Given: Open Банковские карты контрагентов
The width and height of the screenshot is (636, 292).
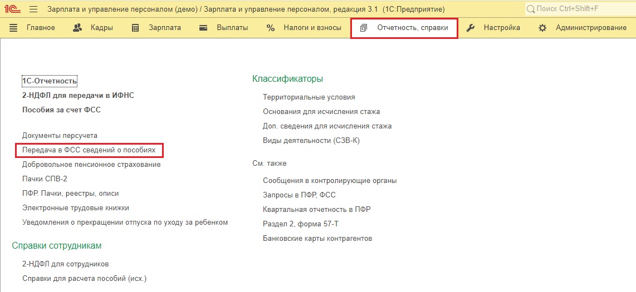Looking at the screenshot, I should [317, 238].
